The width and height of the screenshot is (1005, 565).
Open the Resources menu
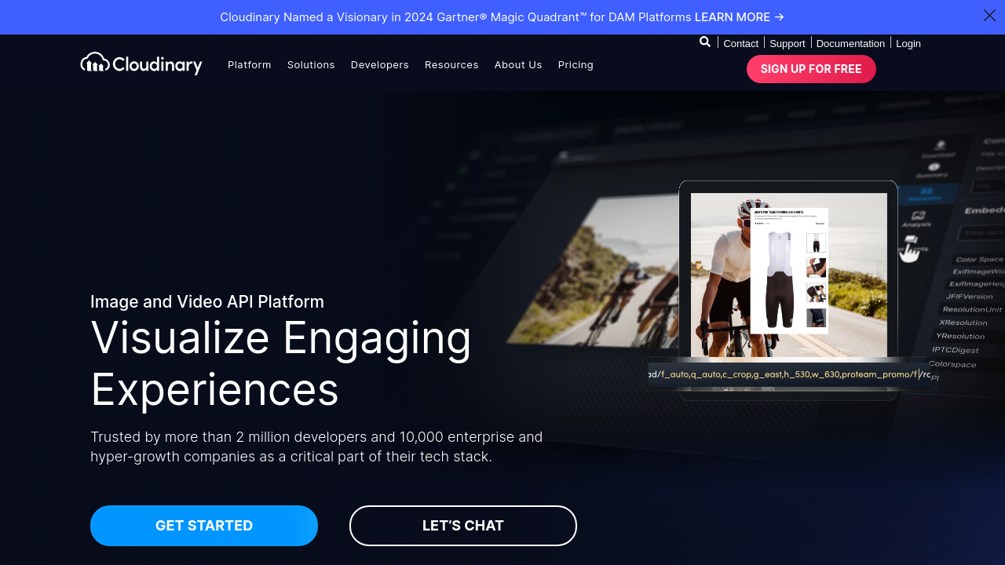tap(451, 64)
